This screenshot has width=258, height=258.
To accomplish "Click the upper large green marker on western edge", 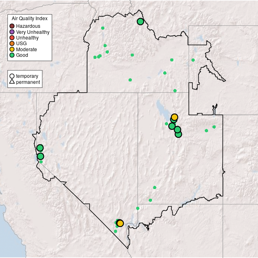I will 40,148.
